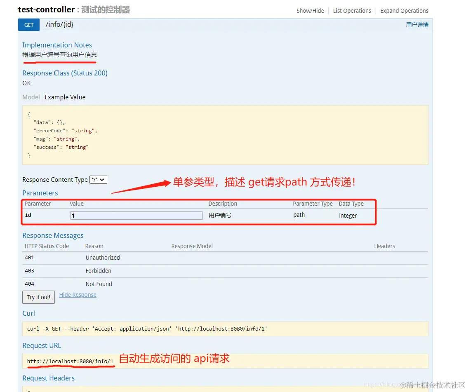Click the Curl section heading
The image size is (468, 392).
28,314
